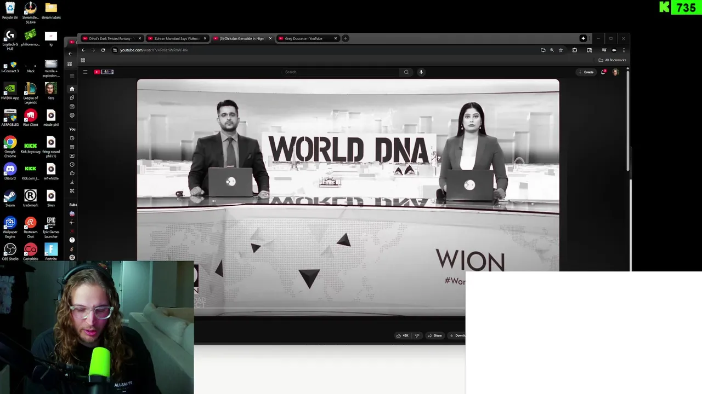Like the video with thumbs up
The width and height of the screenshot is (702, 394).
tap(403, 335)
